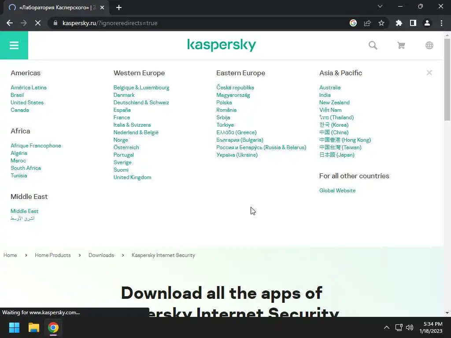Click the padlock site info icon
Image resolution: width=451 pixels, height=338 pixels.
55,23
